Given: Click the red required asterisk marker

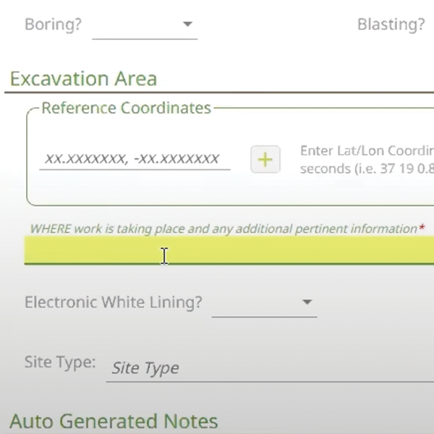Looking at the screenshot, I should pos(422,228).
